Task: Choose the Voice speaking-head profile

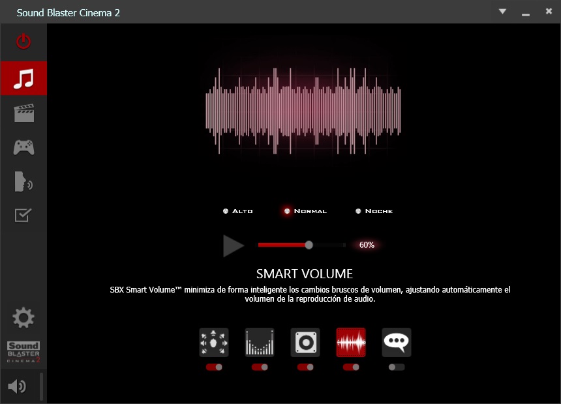Action: pos(23,181)
